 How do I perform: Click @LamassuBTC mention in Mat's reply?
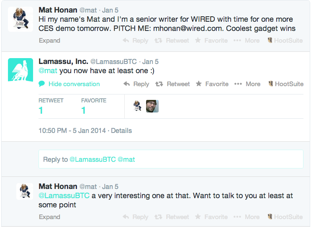tap(64, 196)
